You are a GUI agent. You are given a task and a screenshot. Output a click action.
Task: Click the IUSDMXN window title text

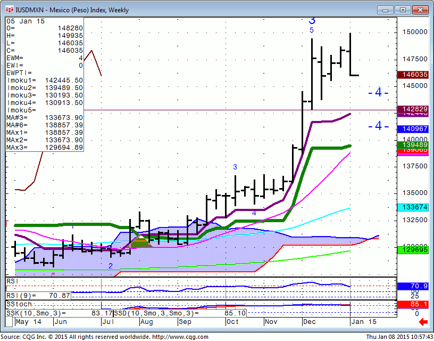tap(72, 10)
